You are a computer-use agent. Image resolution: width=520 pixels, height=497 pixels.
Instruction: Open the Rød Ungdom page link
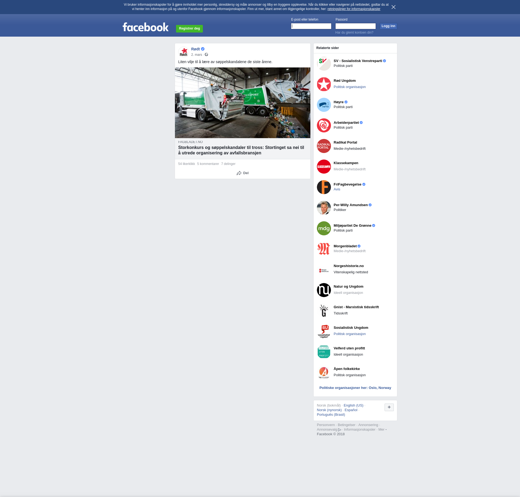pyautogui.click(x=345, y=81)
